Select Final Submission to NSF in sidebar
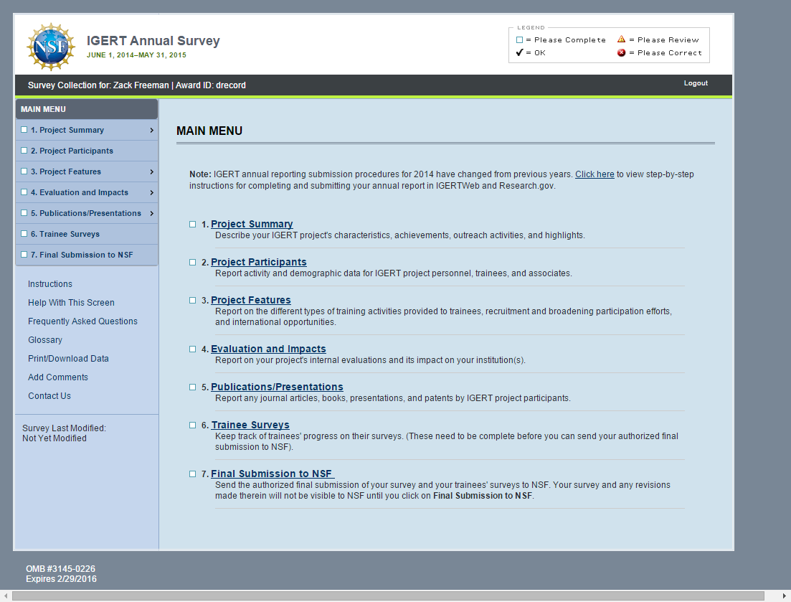The image size is (791, 602). (x=81, y=255)
